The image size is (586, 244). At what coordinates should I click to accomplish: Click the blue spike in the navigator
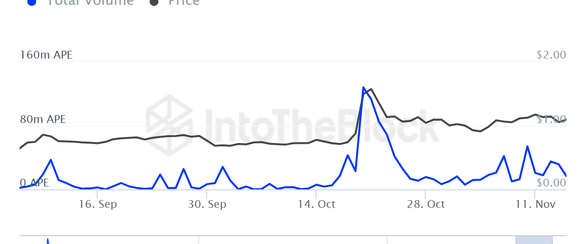47,241
